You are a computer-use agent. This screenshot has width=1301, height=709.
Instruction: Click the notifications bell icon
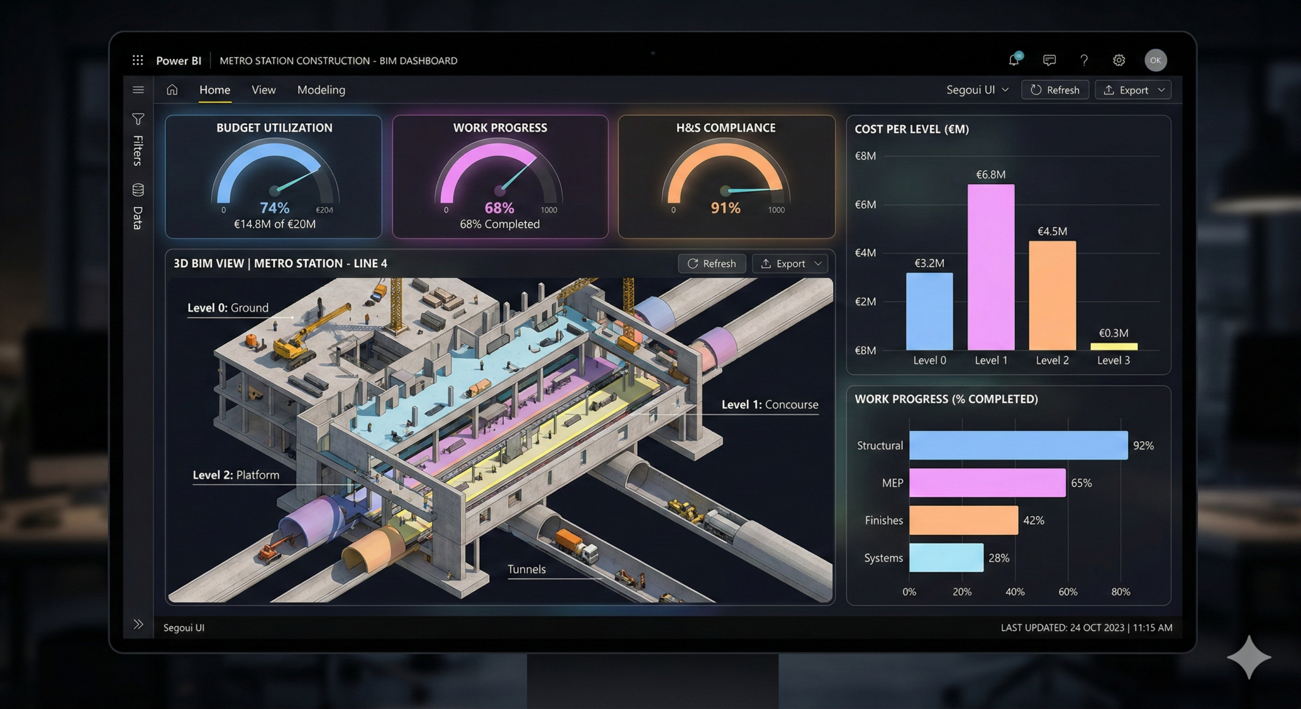1014,60
